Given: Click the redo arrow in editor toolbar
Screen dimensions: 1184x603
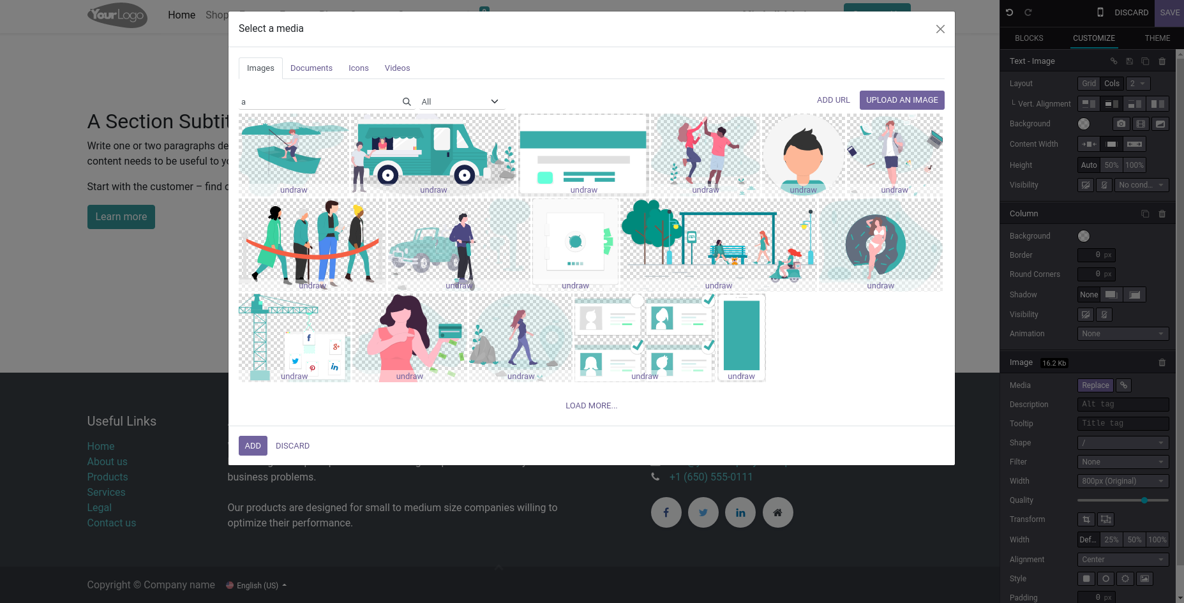Looking at the screenshot, I should [x=1028, y=12].
